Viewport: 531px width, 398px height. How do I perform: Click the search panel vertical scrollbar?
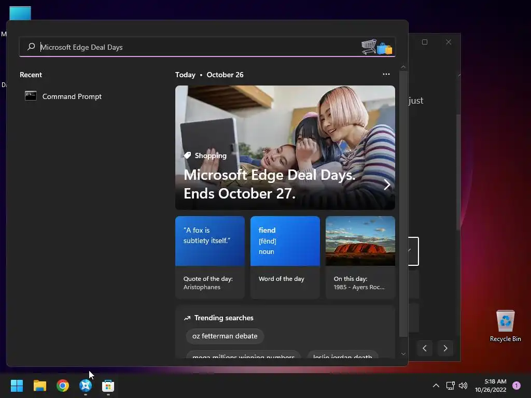[x=403, y=204]
